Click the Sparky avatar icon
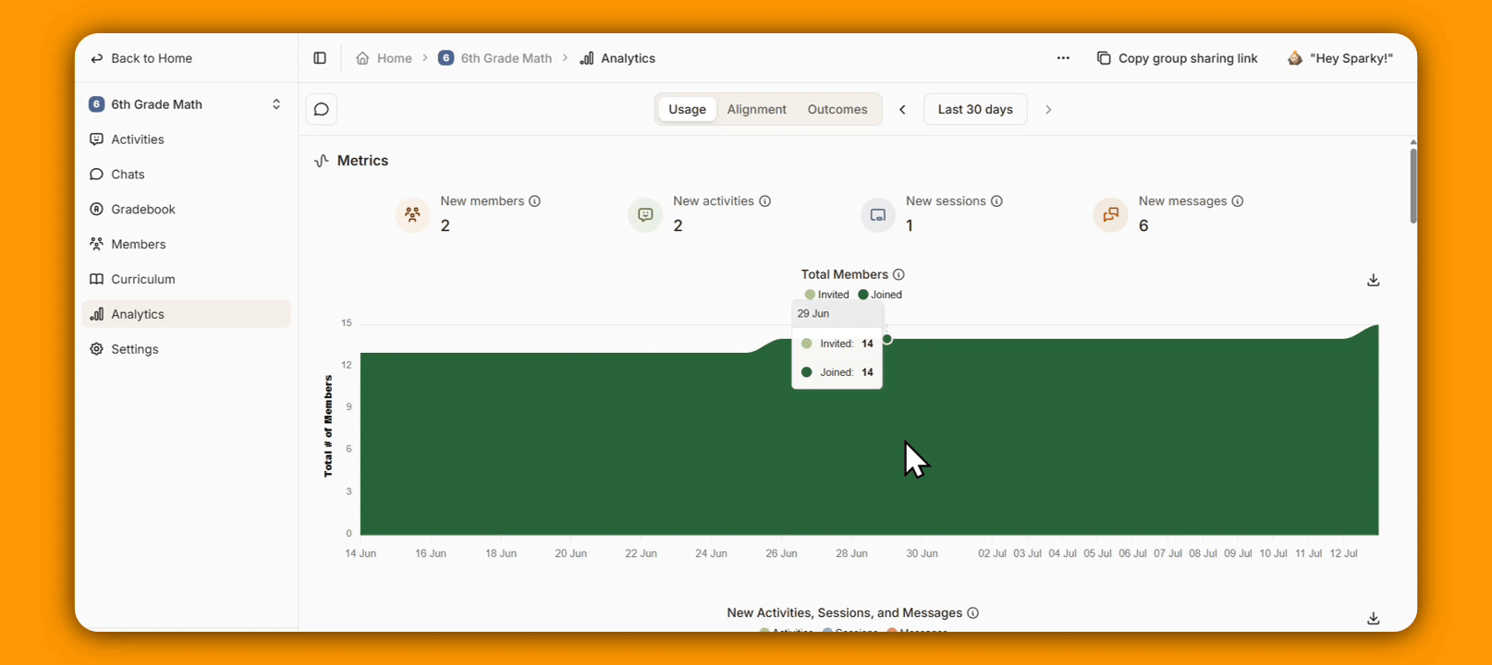This screenshot has width=1492, height=665. [x=1295, y=58]
